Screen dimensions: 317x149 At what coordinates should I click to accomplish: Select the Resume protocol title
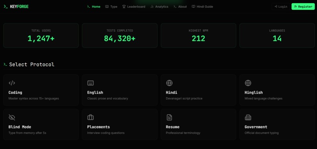[173, 127]
